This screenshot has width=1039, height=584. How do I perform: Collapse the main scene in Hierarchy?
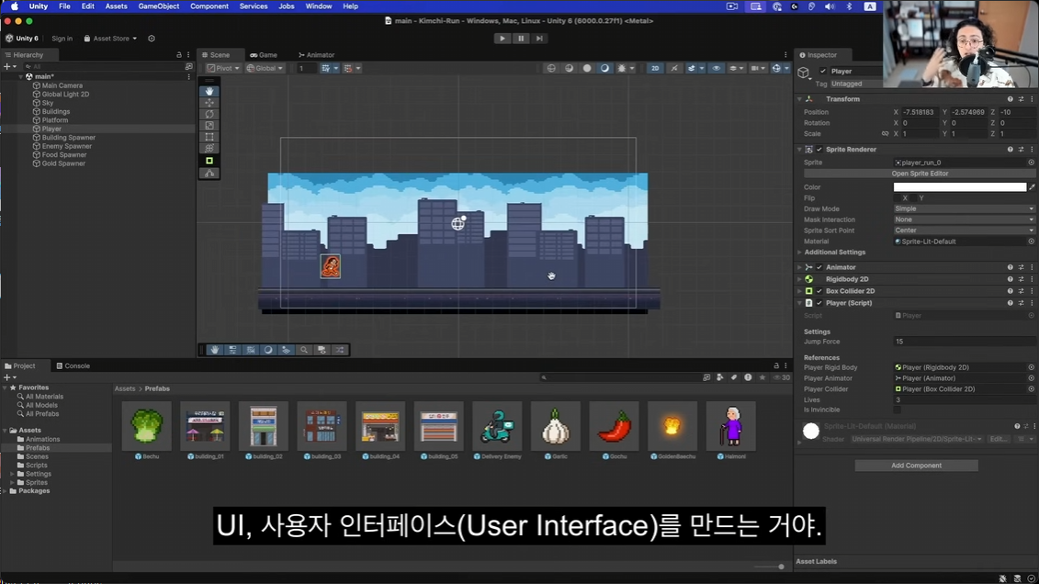(x=20, y=77)
